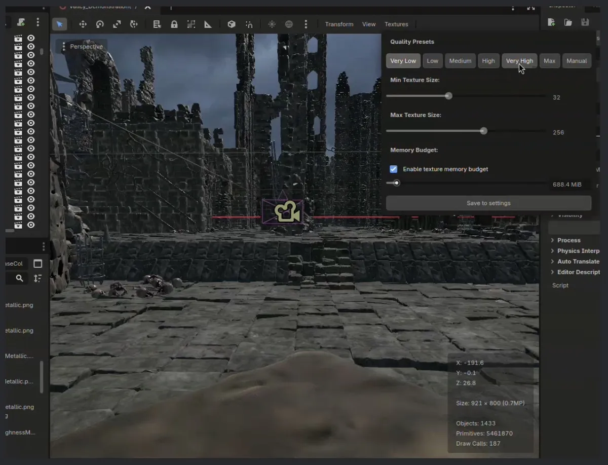The height and width of the screenshot is (465, 608).
Task: Toggle the preview environment globe icon
Action: [x=289, y=24]
